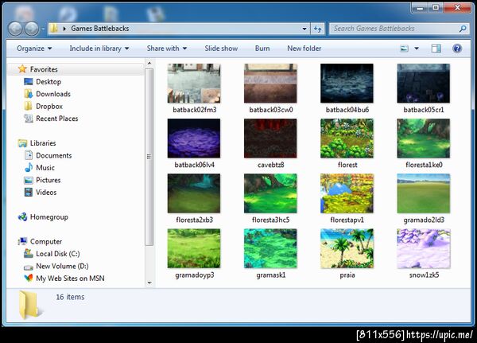
Task: Click the Videos filmstrip icon
Action: (x=29, y=193)
